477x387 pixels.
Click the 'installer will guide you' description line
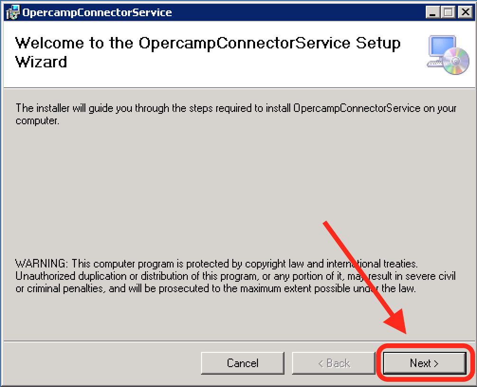pyautogui.click(x=236, y=108)
